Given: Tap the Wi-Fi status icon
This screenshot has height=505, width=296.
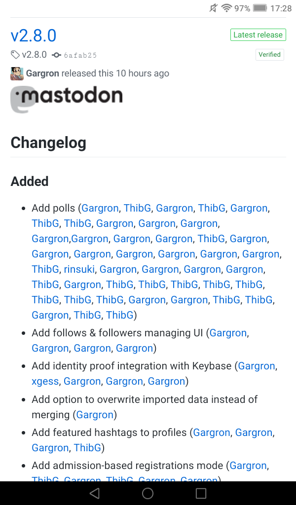Looking at the screenshot, I should pyautogui.click(x=227, y=8).
